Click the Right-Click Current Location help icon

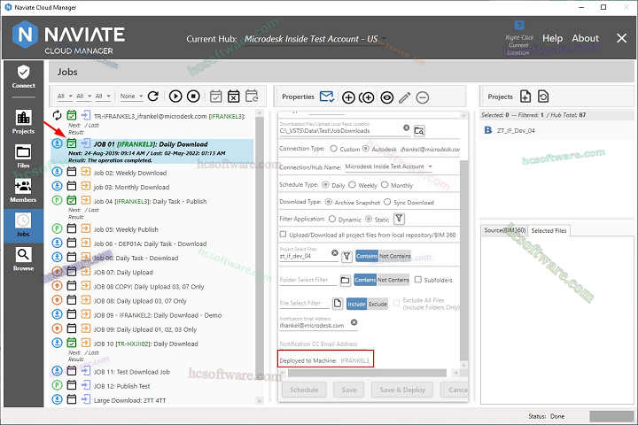pyautogui.click(x=518, y=25)
